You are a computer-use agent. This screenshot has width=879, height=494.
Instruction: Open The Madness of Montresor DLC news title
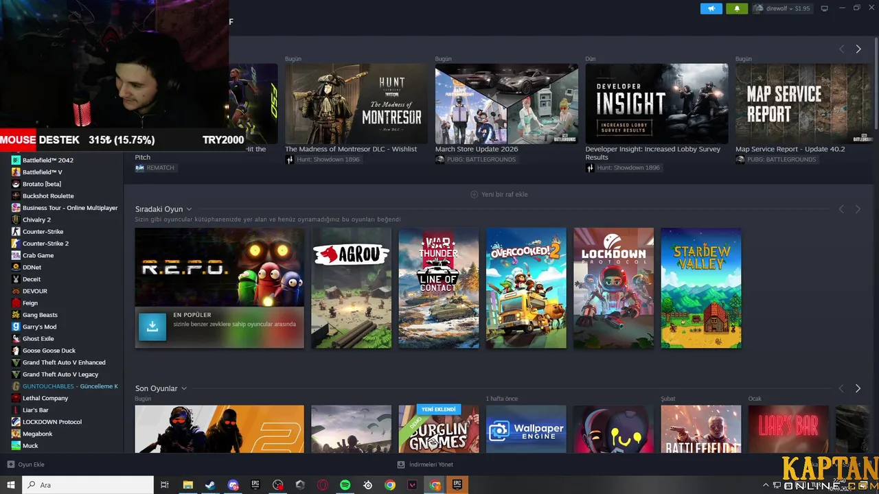tap(351, 149)
